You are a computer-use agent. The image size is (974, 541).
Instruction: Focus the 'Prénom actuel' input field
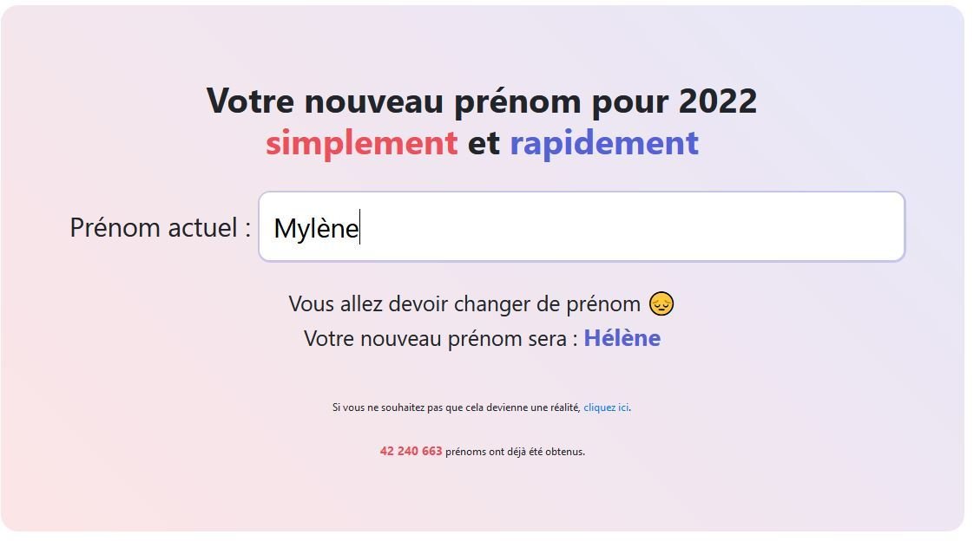[582, 226]
